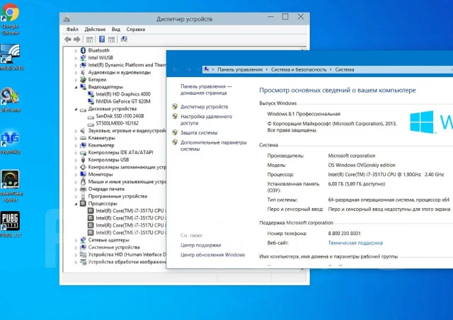Click the back arrow in the System window
This screenshot has height=320, width=453.
point(176,69)
